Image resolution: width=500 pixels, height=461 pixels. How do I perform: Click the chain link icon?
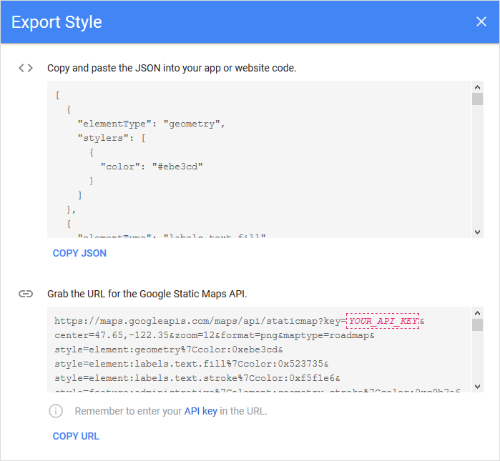[x=26, y=294]
